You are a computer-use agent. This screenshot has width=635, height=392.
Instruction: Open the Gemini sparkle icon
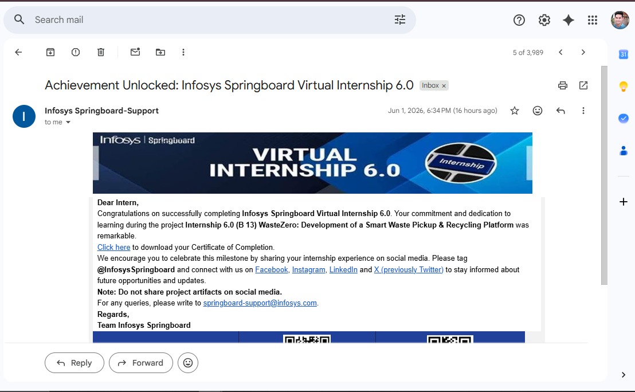click(568, 20)
